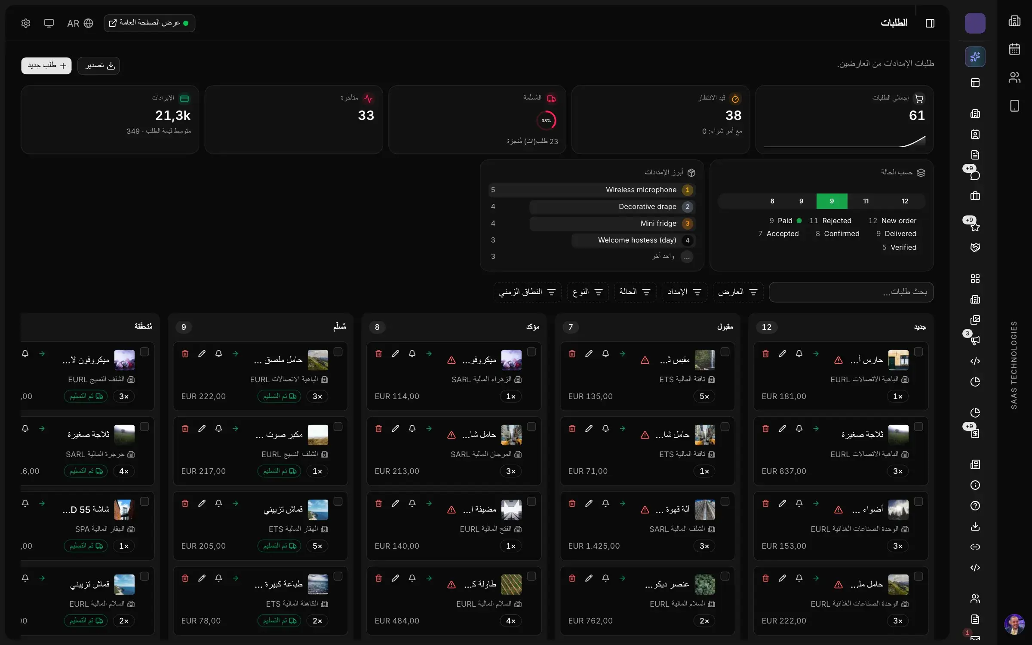Open the الحالة filter dropdown
Screen dimensions: 1032x645
pos(635,292)
